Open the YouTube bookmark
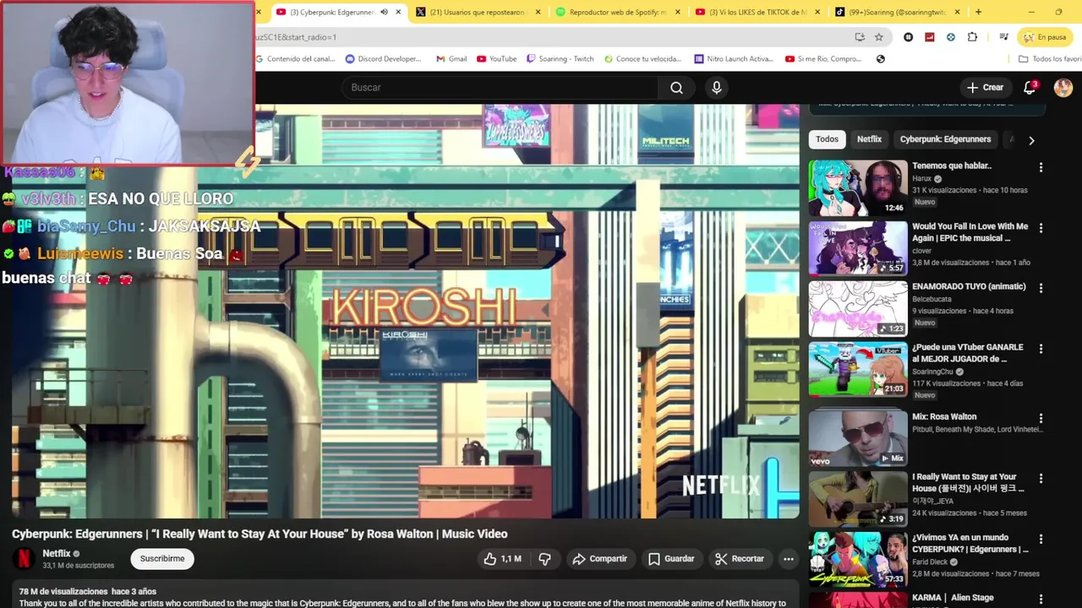Screen dimensions: 1082x608 click(497, 59)
